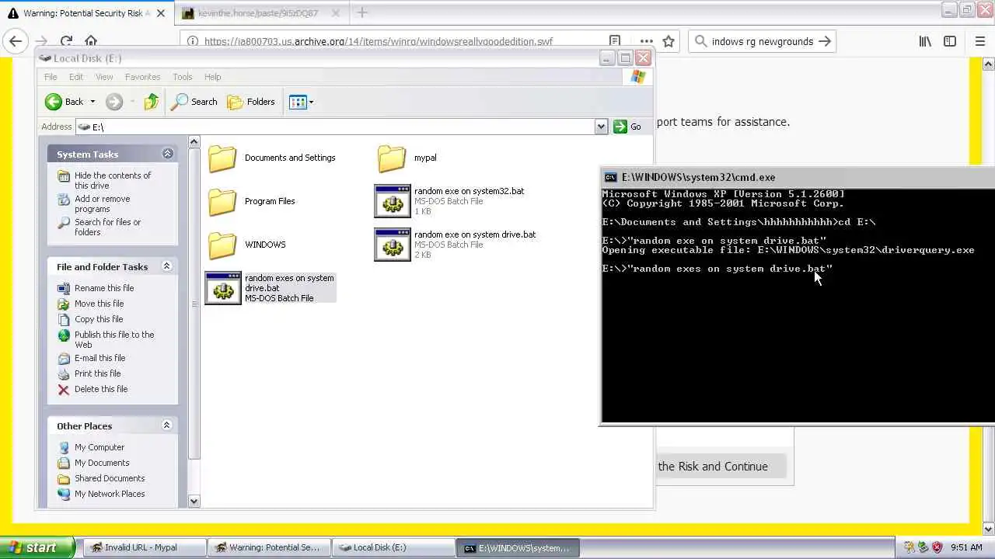Open Back button history dropdown arrow

tap(93, 102)
